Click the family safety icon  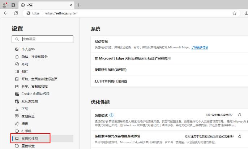17,116
